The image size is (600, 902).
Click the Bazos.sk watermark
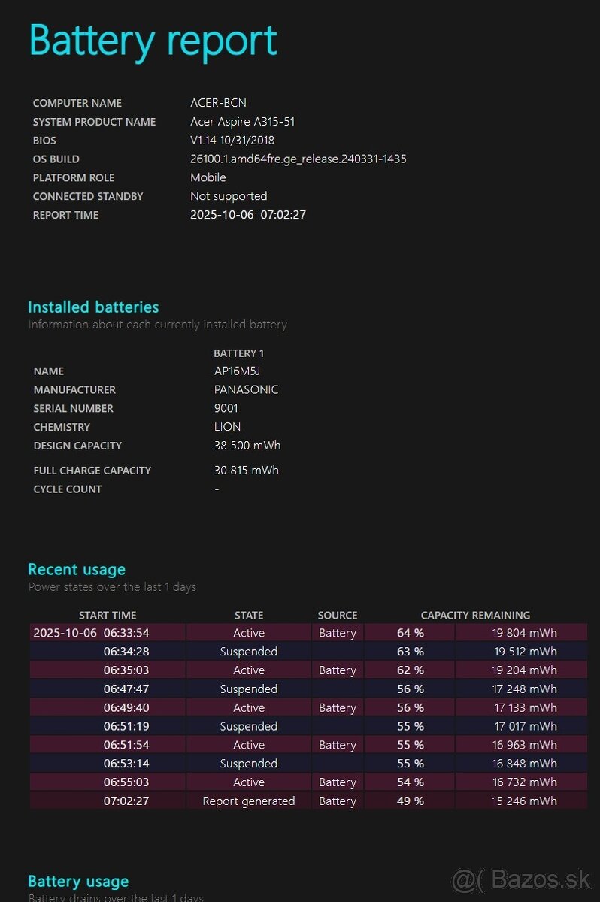click(521, 877)
